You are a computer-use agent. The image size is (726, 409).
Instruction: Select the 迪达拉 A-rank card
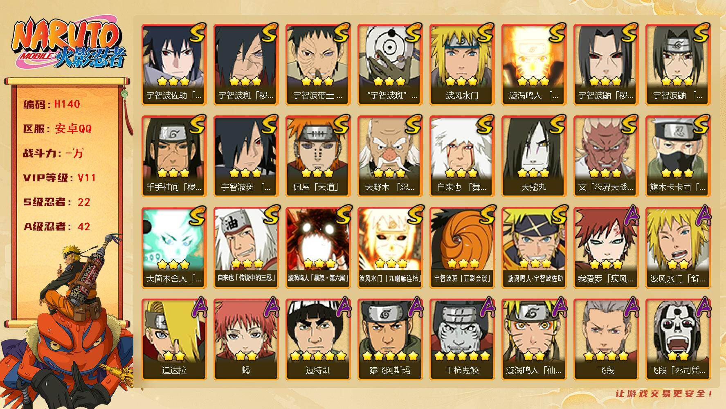pos(174,339)
